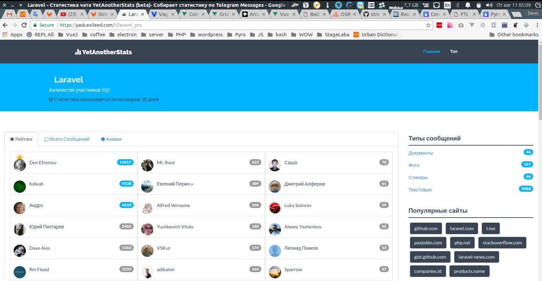Open the system volume indicator

(489, 5)
